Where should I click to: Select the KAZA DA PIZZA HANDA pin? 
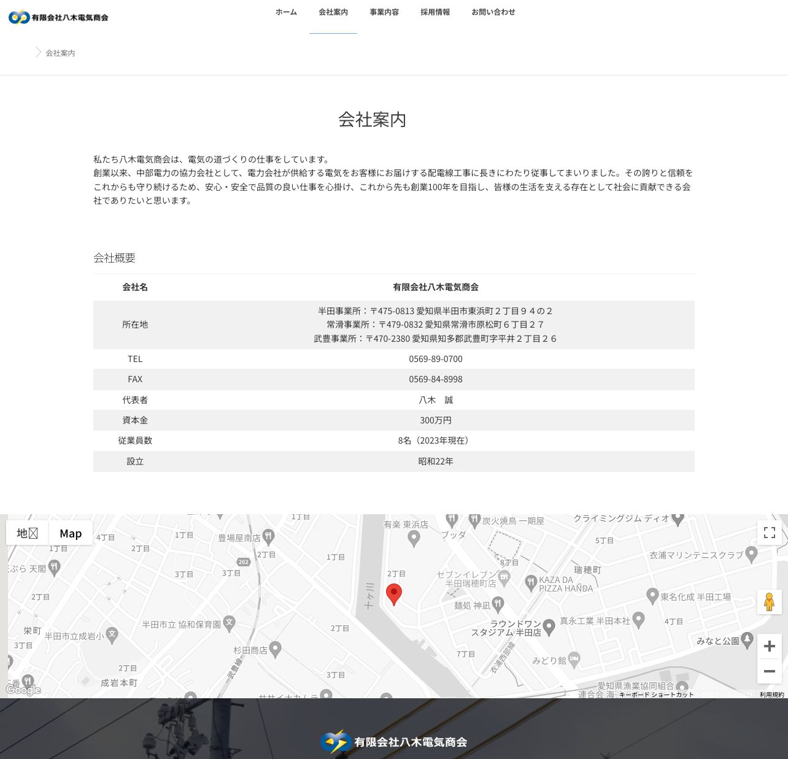point(531,583)
